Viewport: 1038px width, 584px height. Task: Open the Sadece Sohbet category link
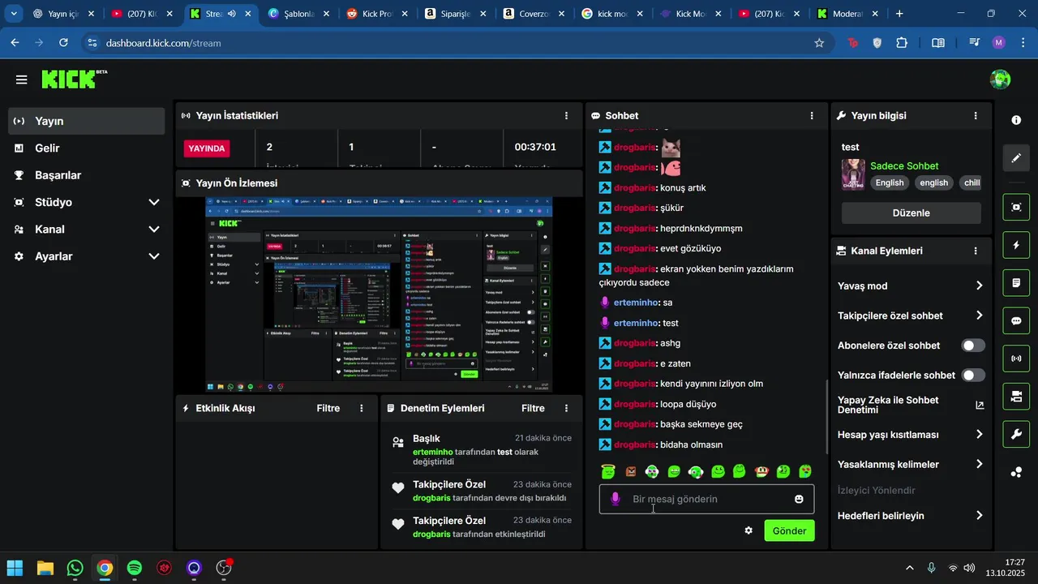pyautogui.click(x=904, y=166)
